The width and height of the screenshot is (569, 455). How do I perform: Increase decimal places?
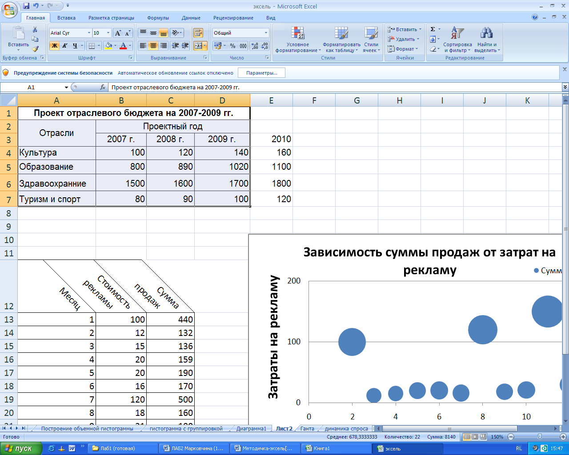[x=254, y=45]
